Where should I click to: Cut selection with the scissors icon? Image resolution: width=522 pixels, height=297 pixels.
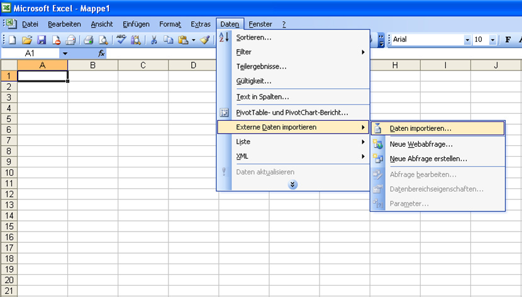(x=153, y=40)
